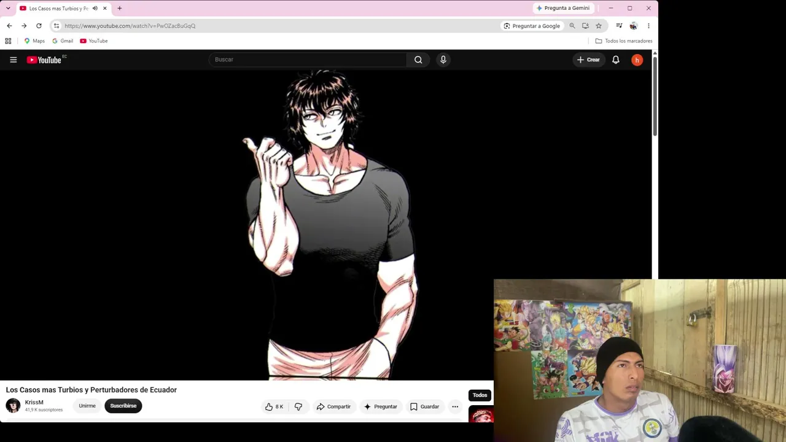Dislike the video with thumbs down
Image resolution: width=786 pixels, height=442 pixels.
click(298, 406)
